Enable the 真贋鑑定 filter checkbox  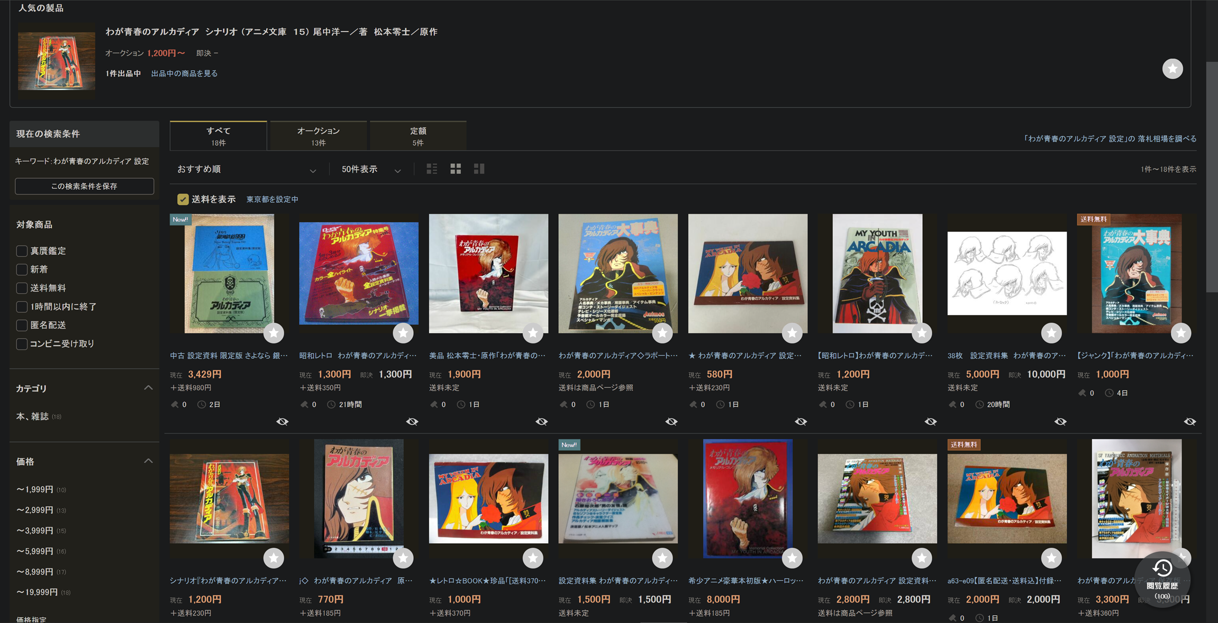point(22,251)
